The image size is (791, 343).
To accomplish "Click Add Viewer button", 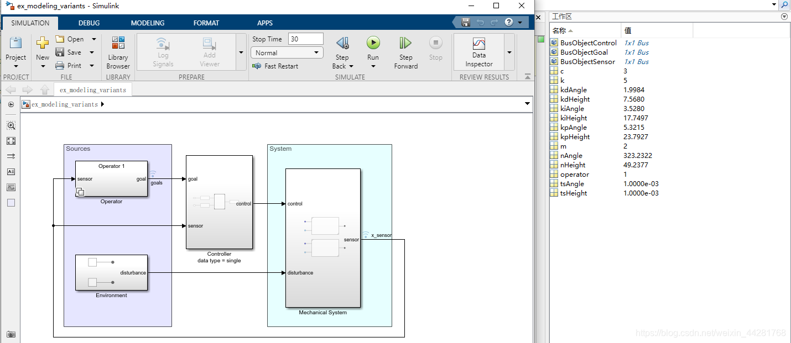I will click(x=209, y=52).
